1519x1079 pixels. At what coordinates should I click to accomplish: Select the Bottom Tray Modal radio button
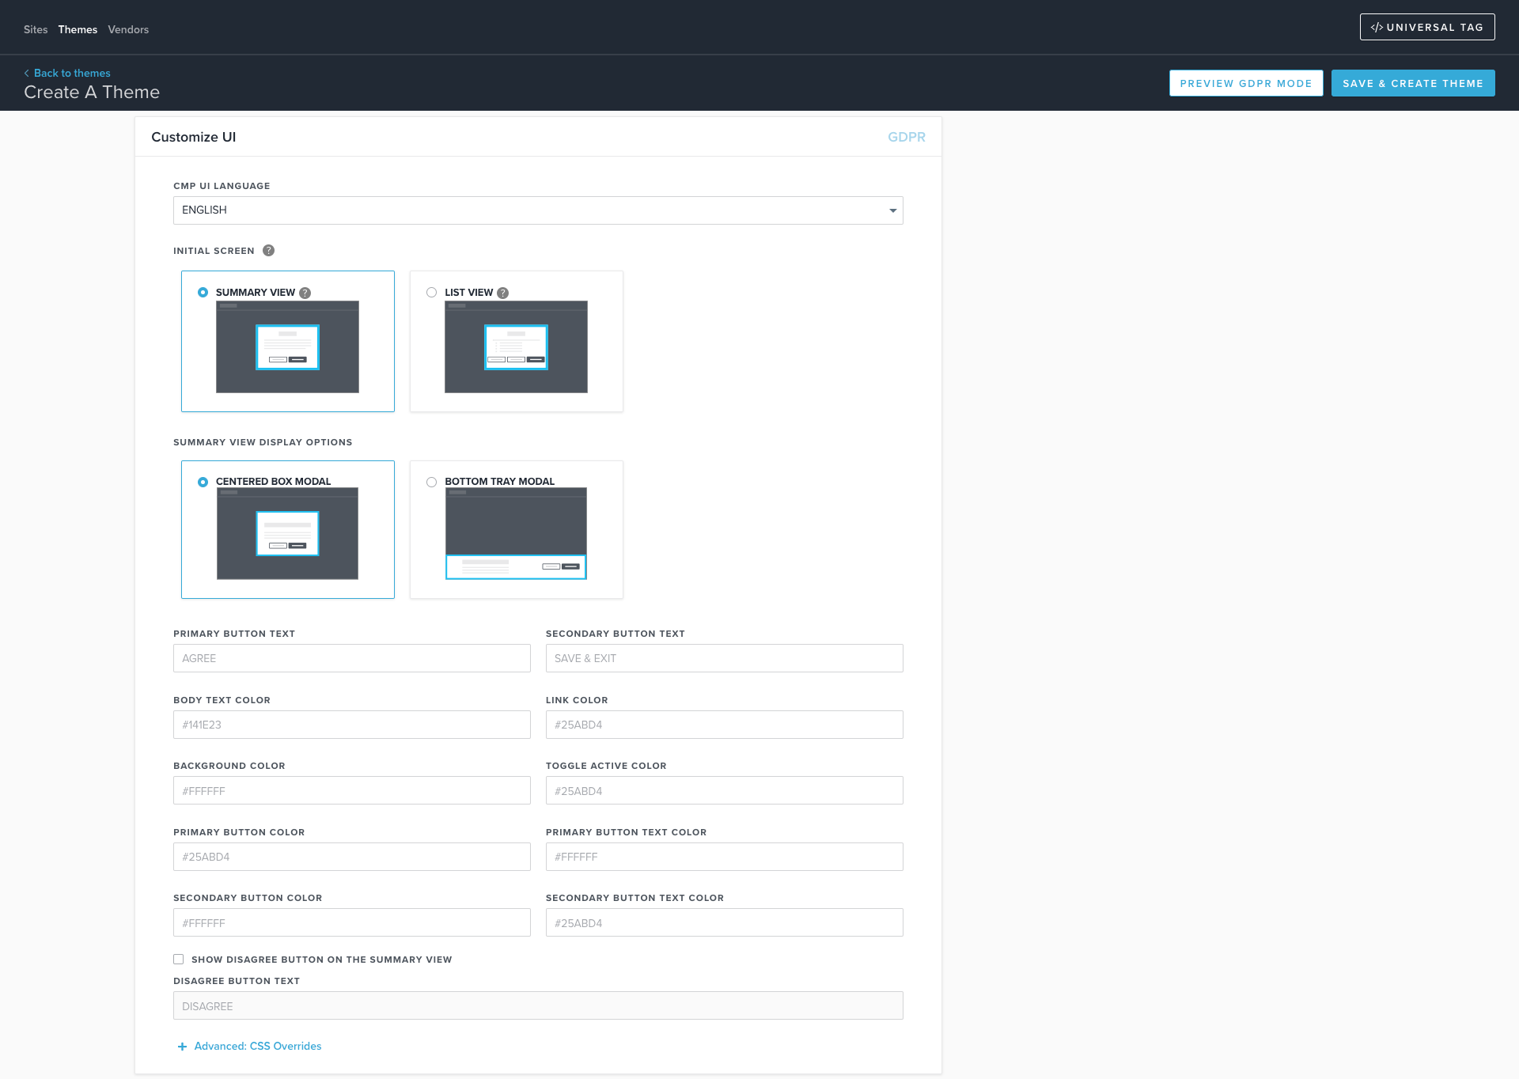click(x=431, y=482)
